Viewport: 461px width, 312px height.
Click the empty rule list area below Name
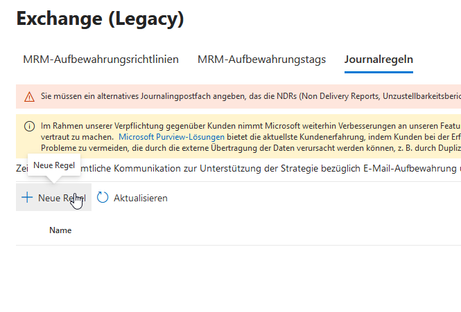[236, 277]
